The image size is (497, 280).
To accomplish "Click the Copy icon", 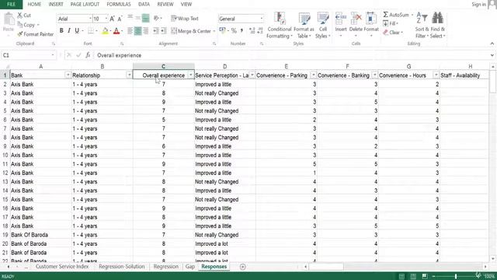I will [x=20, y=25].
